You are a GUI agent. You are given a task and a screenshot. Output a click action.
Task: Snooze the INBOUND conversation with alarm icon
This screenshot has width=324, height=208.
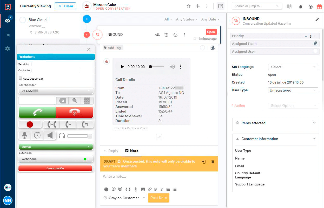(x=166, y=35)
